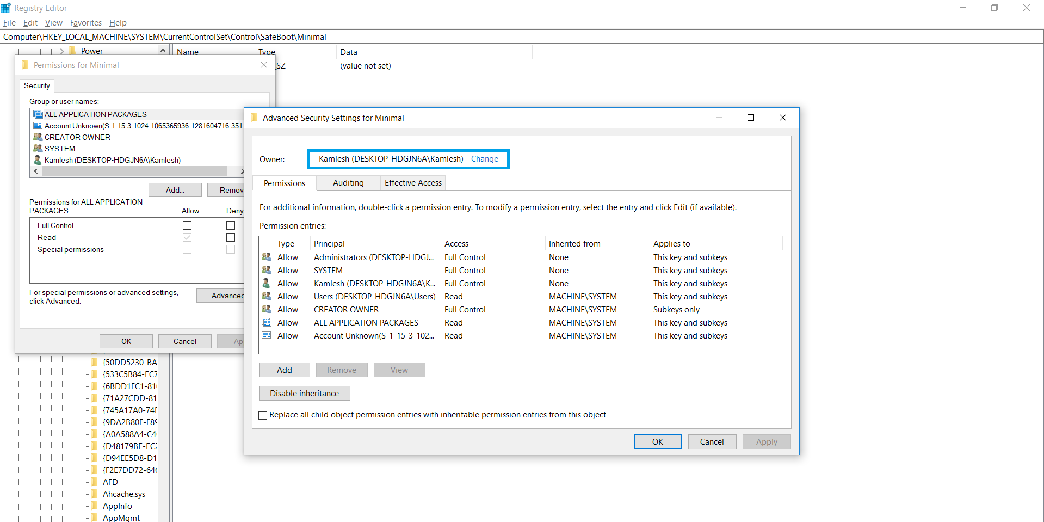Click the Change owner link
The height and width of the screenshot is (522, 1044).
click(484, 159)
